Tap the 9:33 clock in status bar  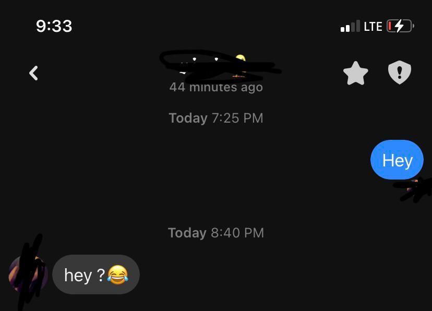pyautogui.click(x=54, y=26)
